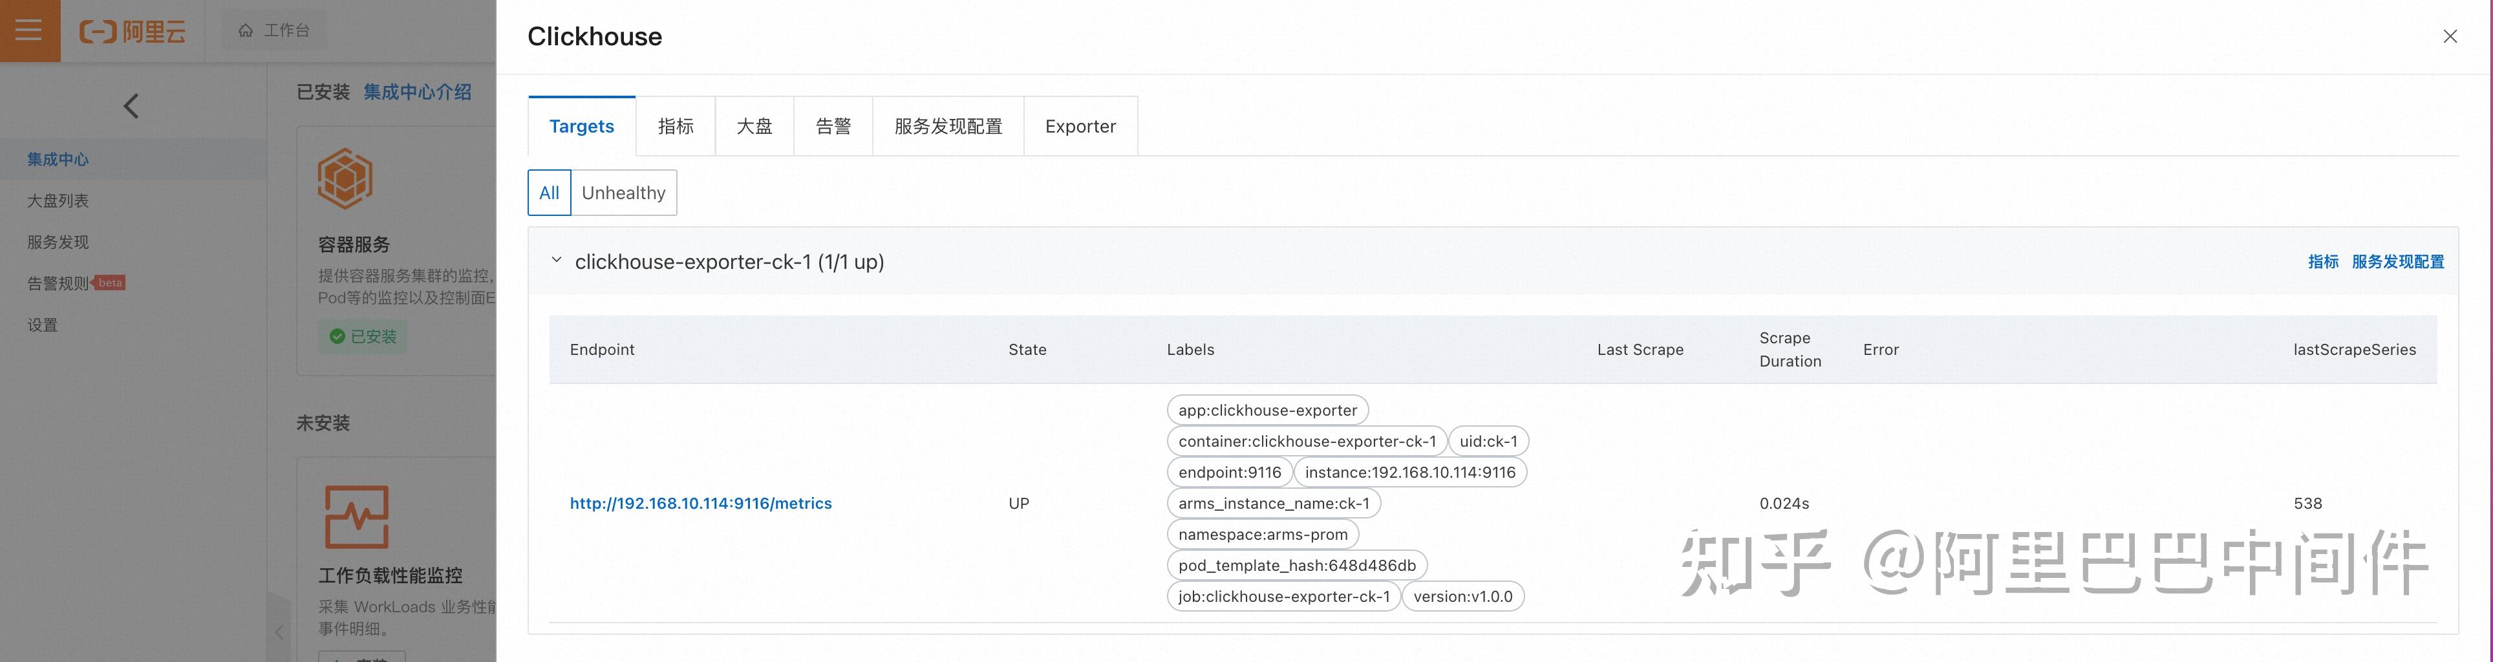
Task: Open the hamburger menu icon
Action: point(29,31)
